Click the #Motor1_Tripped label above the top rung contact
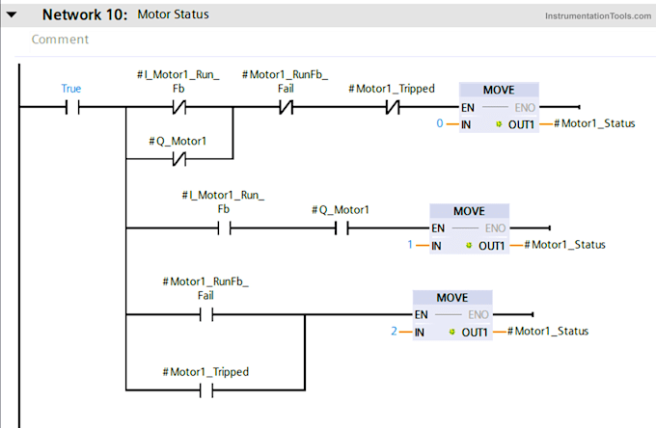 tap(392, 89)
